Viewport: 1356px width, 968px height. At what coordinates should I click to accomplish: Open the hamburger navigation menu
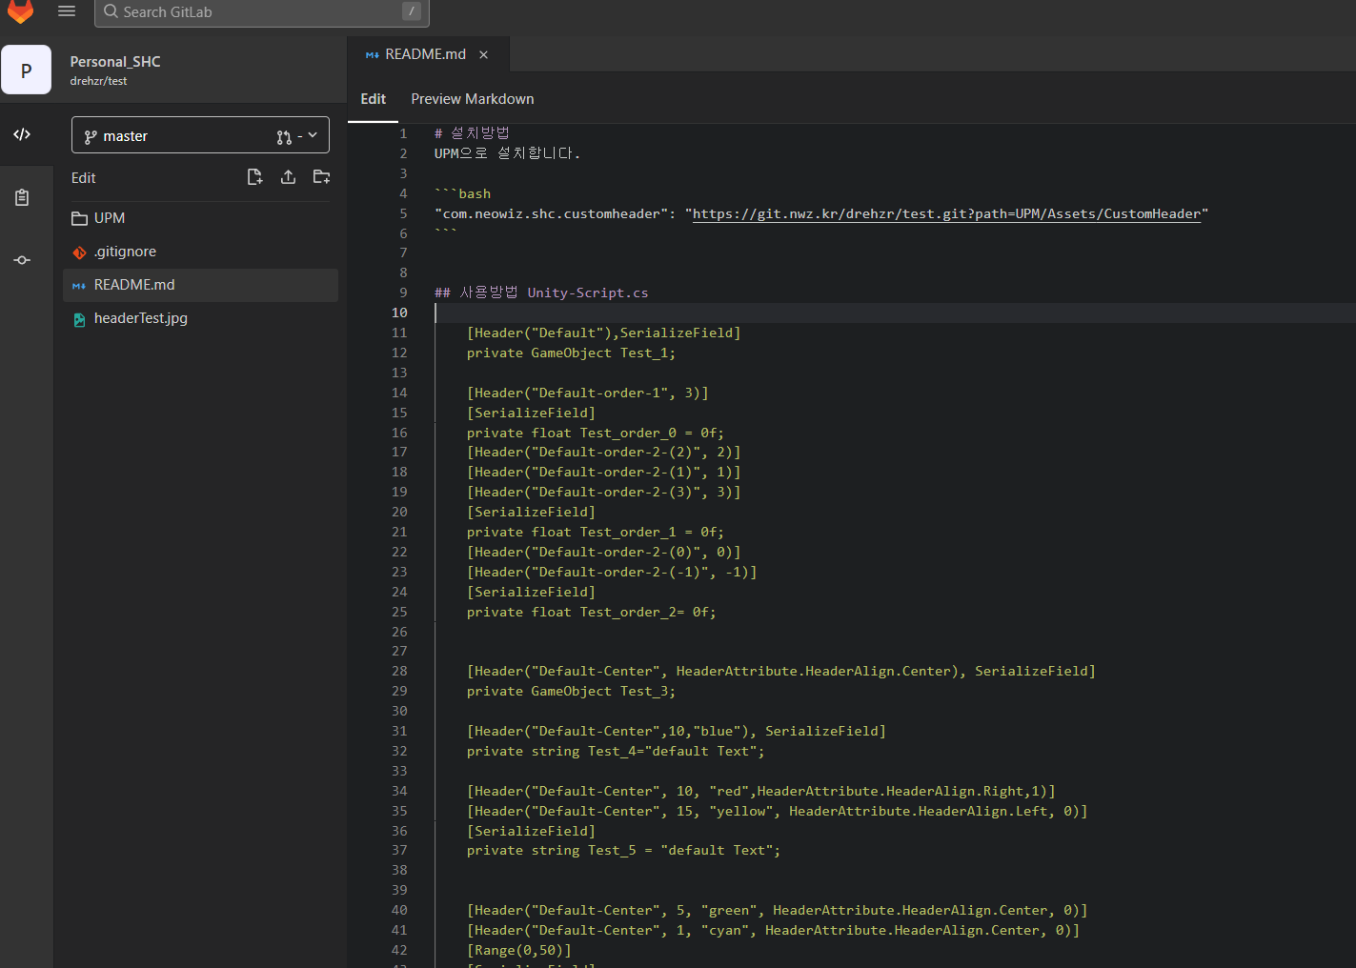66,10
